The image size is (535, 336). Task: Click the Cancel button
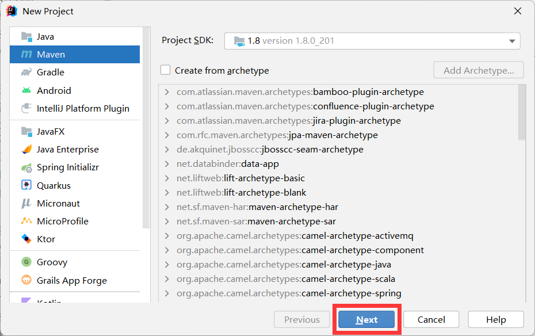coord(431,320)
